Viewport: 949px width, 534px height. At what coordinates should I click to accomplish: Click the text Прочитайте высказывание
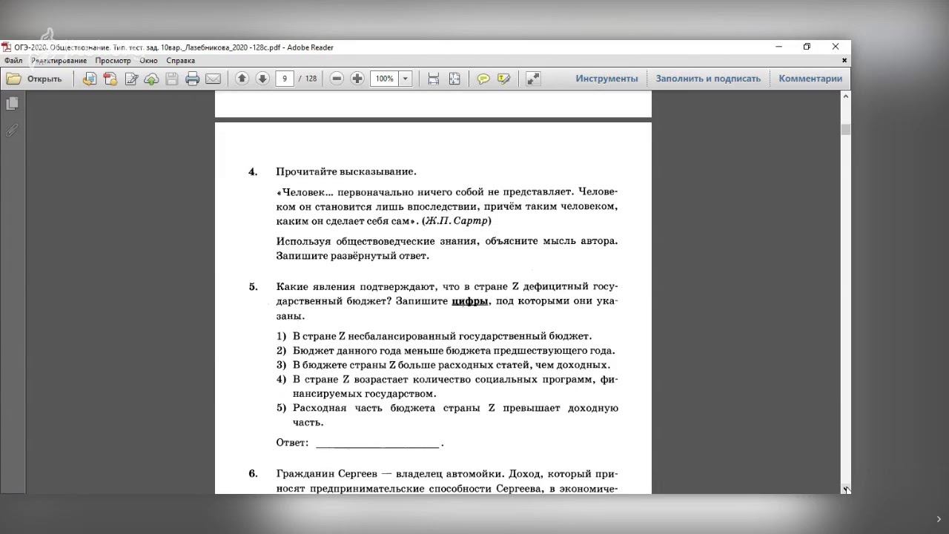click(346, 171)
